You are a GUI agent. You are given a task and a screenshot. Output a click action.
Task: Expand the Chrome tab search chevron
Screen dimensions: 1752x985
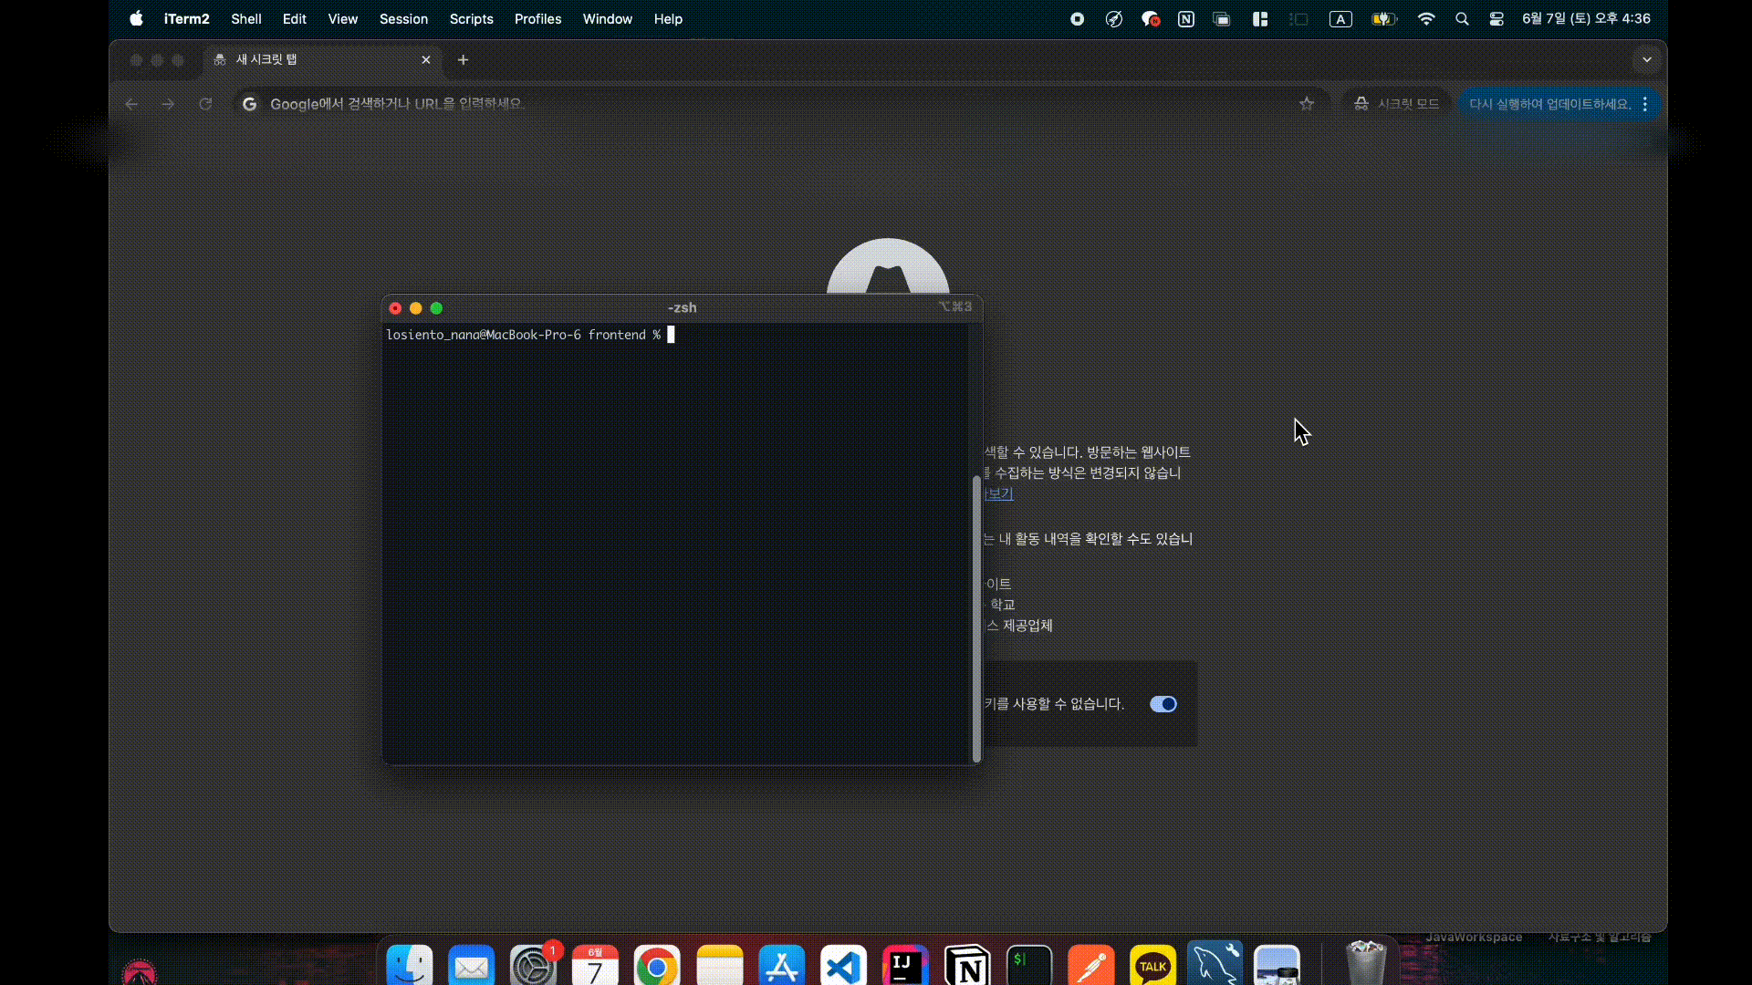click(x=1647, y=60)
